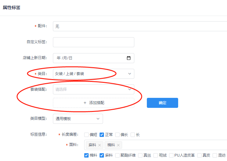This screenshot has width=227, height=161.
Task: Check the PU人造皮革 fabric option
Action: point(171,155)
